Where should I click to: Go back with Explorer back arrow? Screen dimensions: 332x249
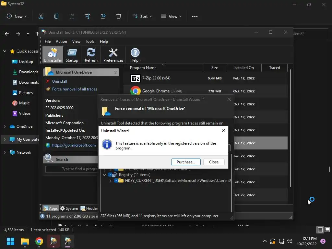(7, 34)
